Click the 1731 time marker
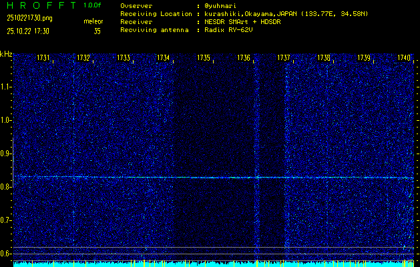 43,57
